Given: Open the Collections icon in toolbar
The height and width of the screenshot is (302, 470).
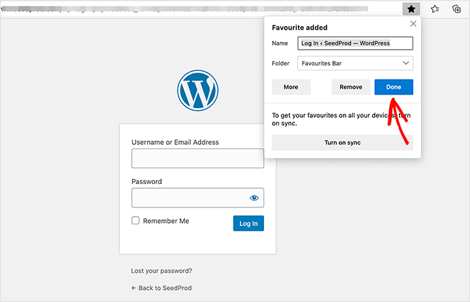Looking at the screenshot, I should click(x=457, y=9).
